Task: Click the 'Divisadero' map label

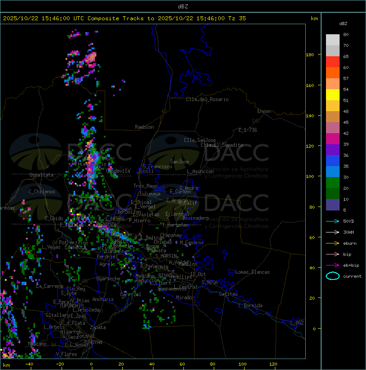Action: pyautogui.click(x=196, y=218)
